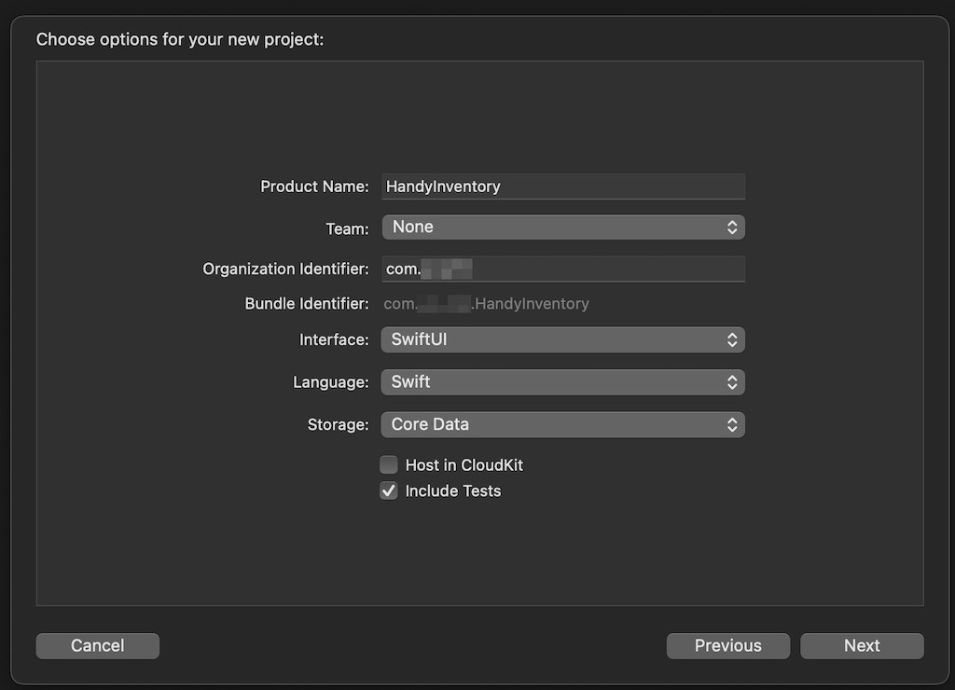Click the Product Name text field
This screenshot has width=955, height=690.
[563, 186]
